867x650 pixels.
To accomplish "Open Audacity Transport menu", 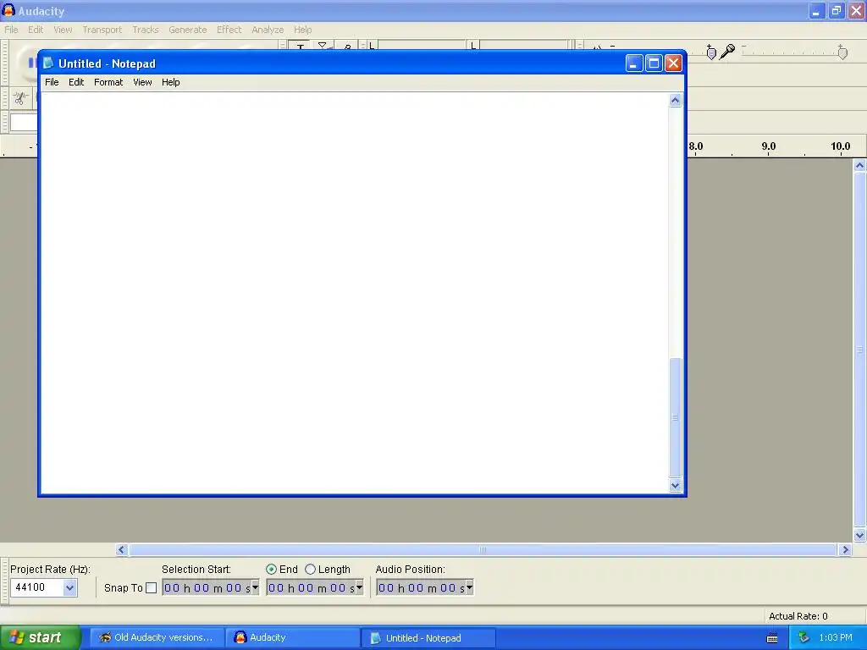I will click(102, 30).
